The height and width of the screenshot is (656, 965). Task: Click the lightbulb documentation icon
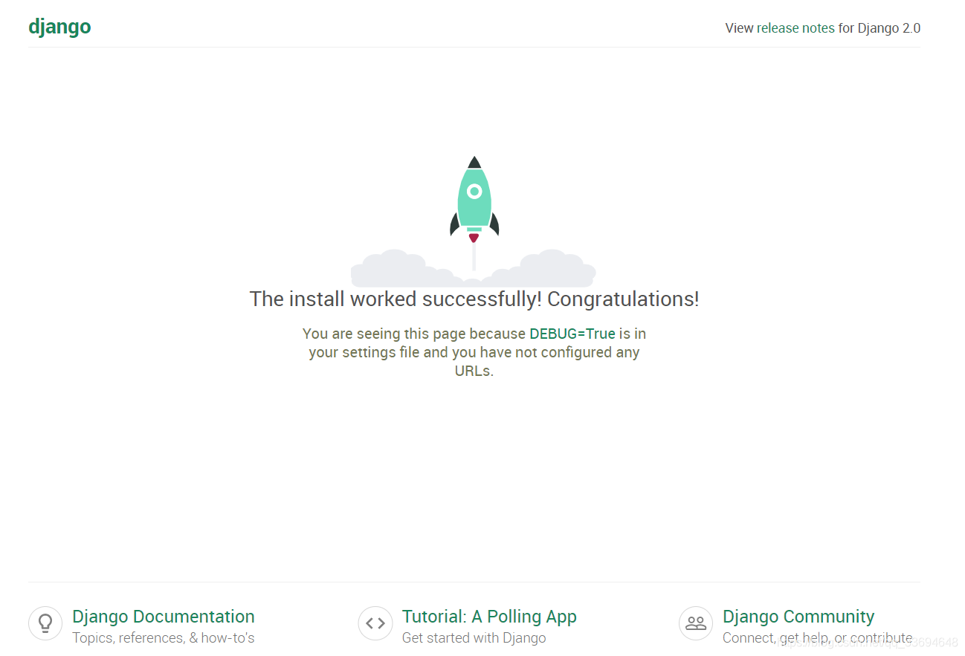(x=45, y=623)
